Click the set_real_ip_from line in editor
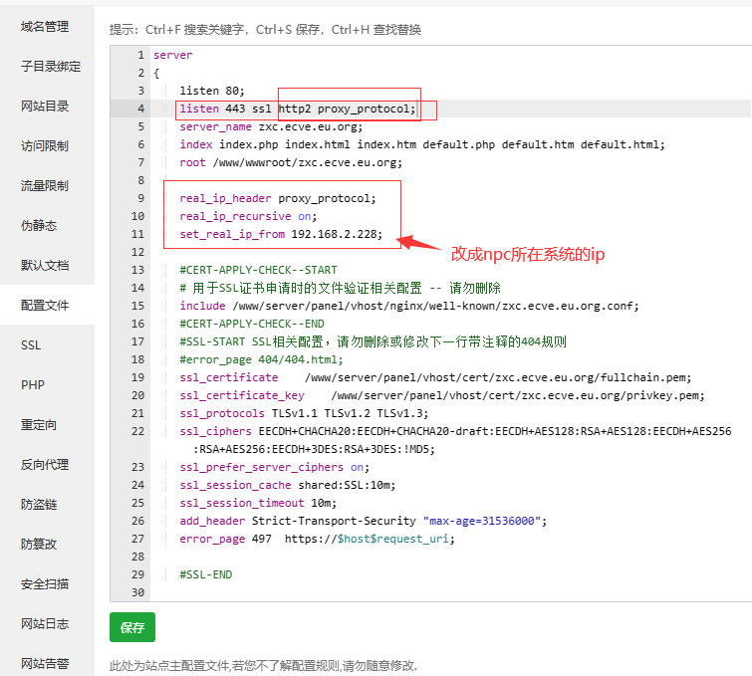Image resolution: width=752 pixels, height=676 pixels. tap(281, 234)
